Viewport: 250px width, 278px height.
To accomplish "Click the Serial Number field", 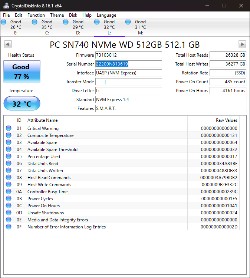I will [x=128, y=64].
